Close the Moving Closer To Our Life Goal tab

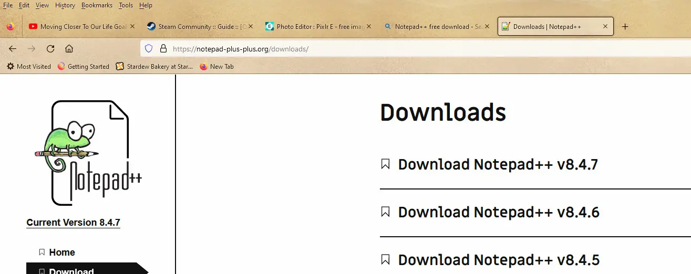coord(132,26)
